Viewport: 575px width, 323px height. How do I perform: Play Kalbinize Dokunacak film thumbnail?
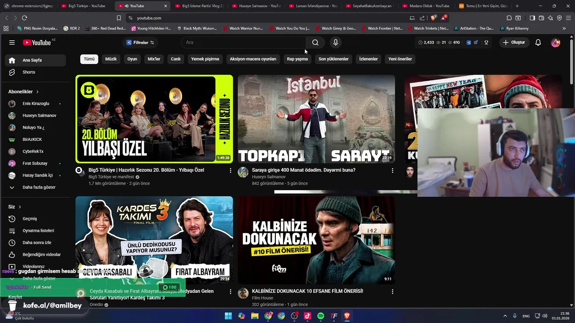pyautogui.click(x=316, y=240)
